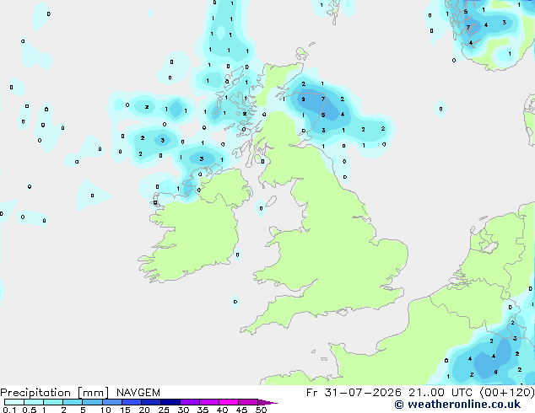Click the legend label "35"
Viewport: 535px width, 413px height.
(x=203, y=410)
